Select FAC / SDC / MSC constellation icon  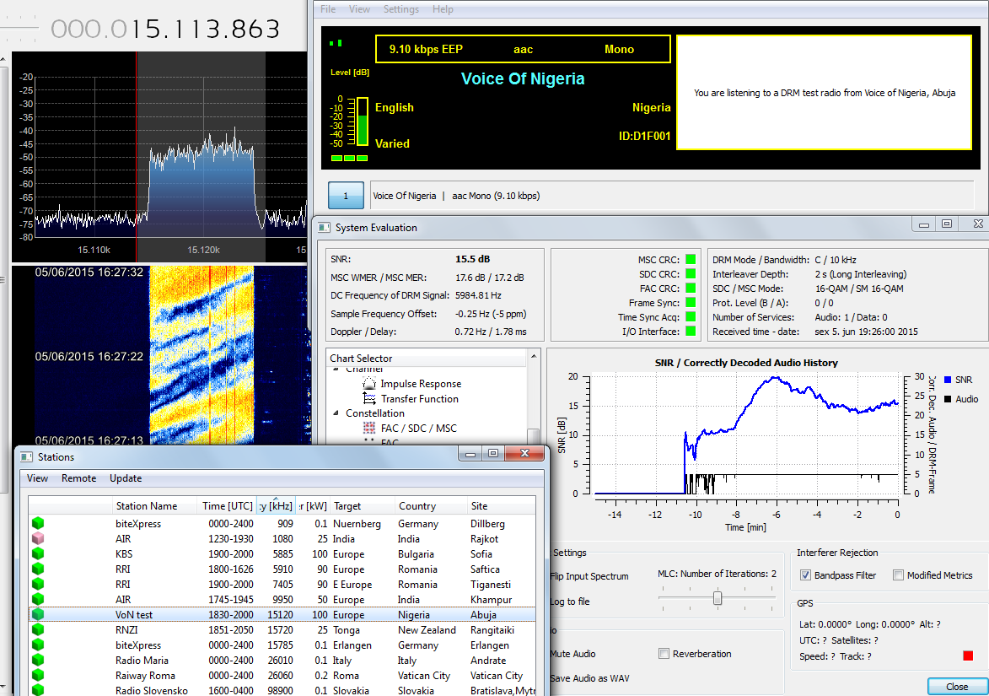tap(369, 428)
